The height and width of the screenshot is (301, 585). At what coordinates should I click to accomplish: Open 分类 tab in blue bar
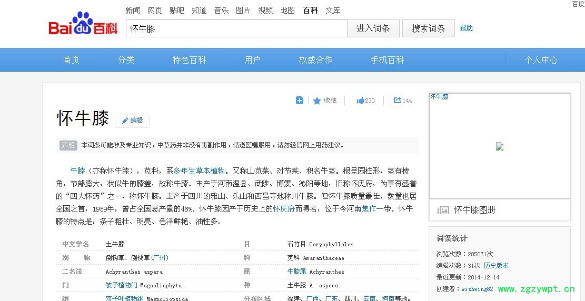(x=126, y=59)
